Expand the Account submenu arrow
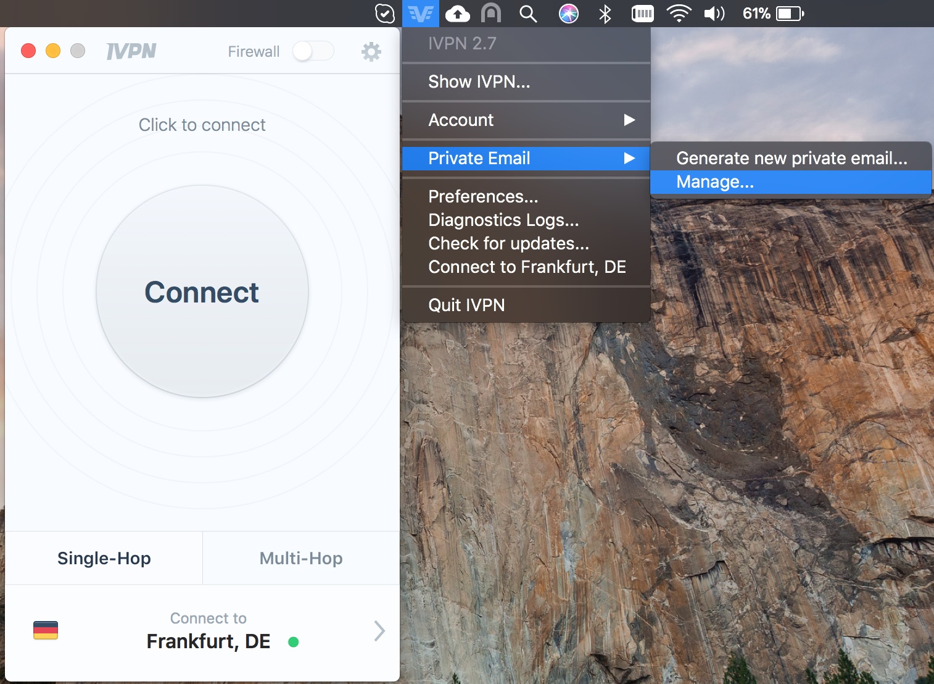 [x=629, y=120]
